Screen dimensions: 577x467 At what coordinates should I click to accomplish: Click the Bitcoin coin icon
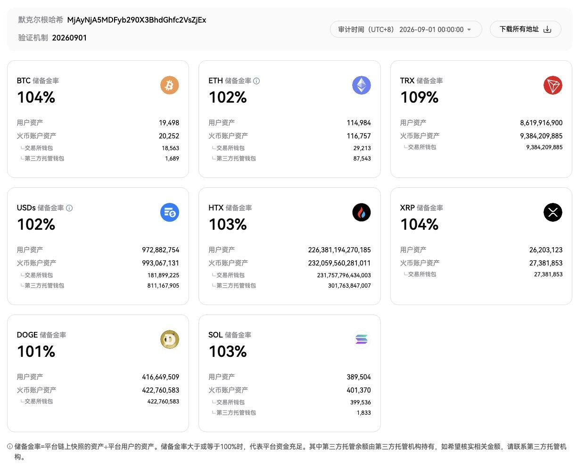pyautogui.click(x=170, y=85)
